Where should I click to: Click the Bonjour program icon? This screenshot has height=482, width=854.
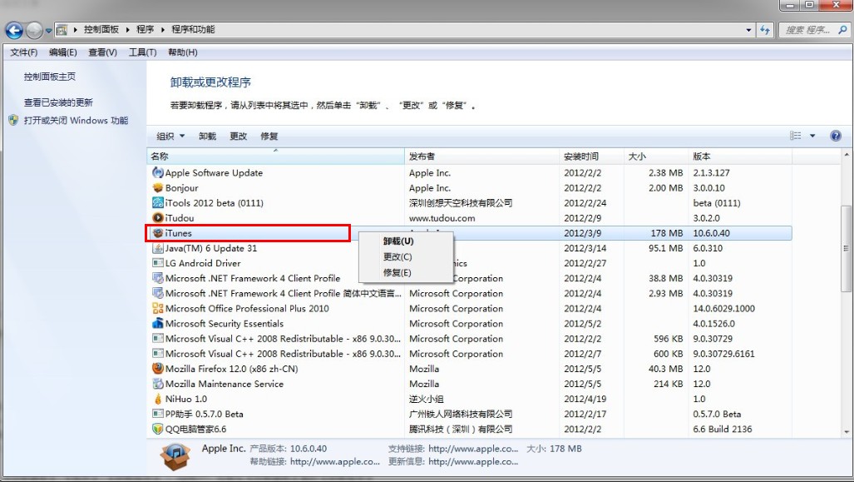(157, 187)
